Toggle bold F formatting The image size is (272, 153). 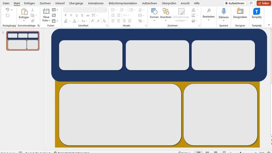65,15
